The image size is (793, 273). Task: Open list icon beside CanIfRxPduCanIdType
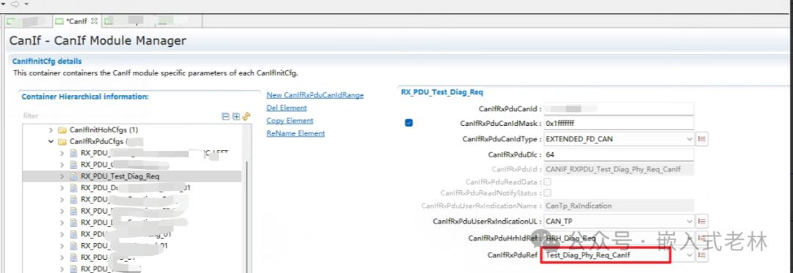[x=701, y=138]
